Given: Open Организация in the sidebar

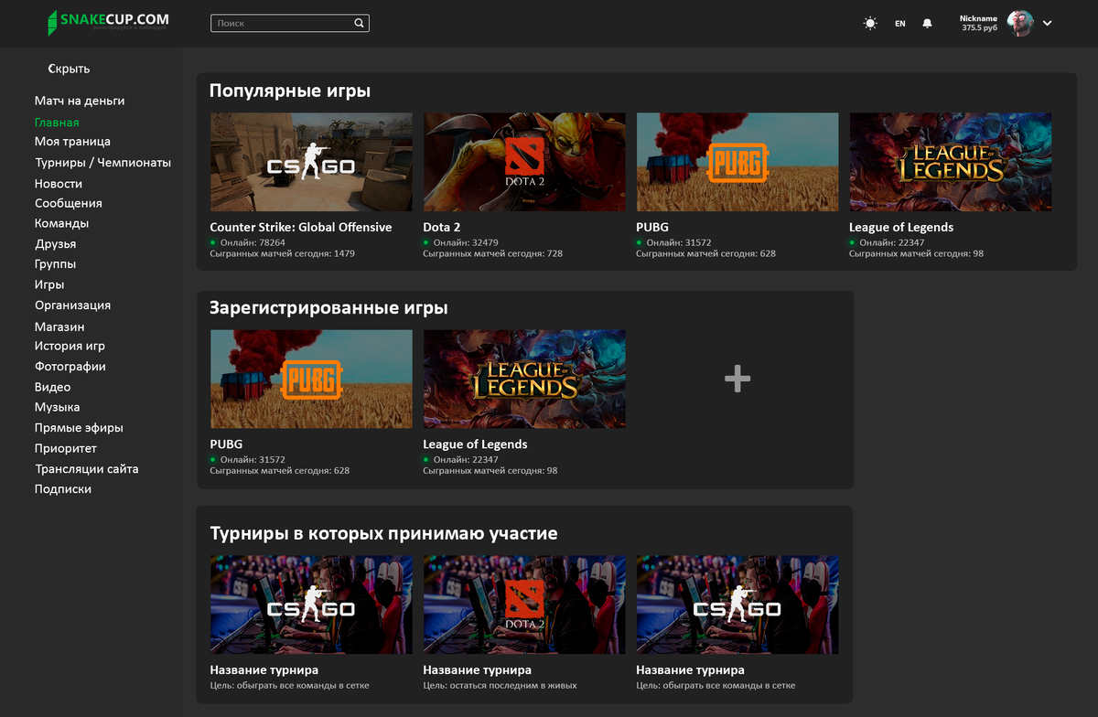Looking at the screenshot, I should pyautogui.click(x=73, y=305).
